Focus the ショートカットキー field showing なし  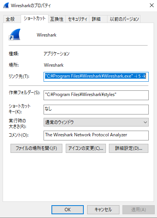point(96,110)
